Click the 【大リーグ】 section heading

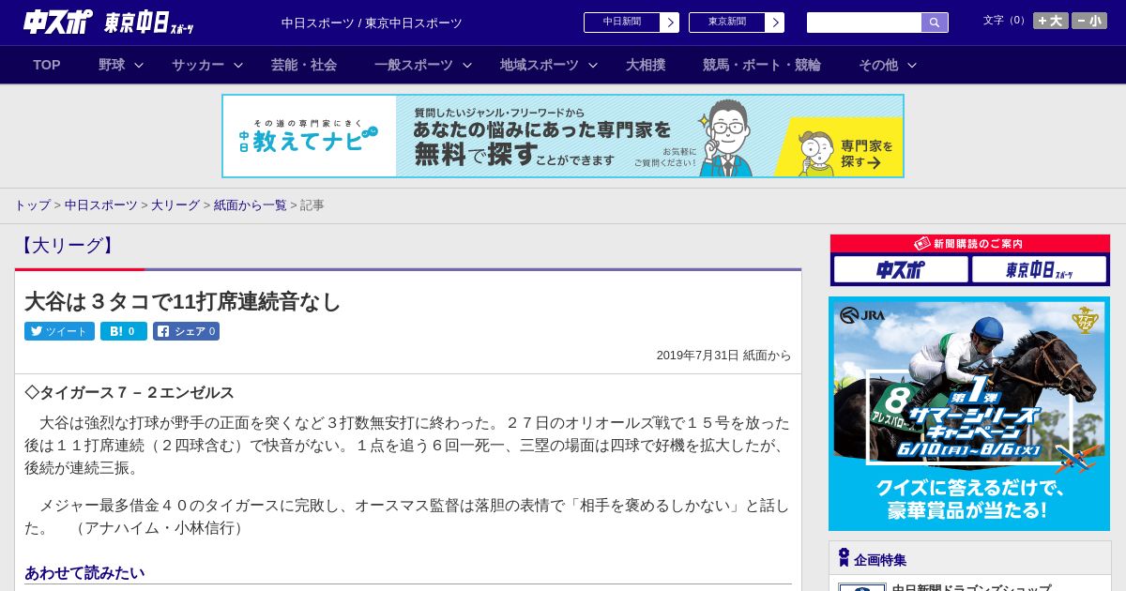(67, 246)
